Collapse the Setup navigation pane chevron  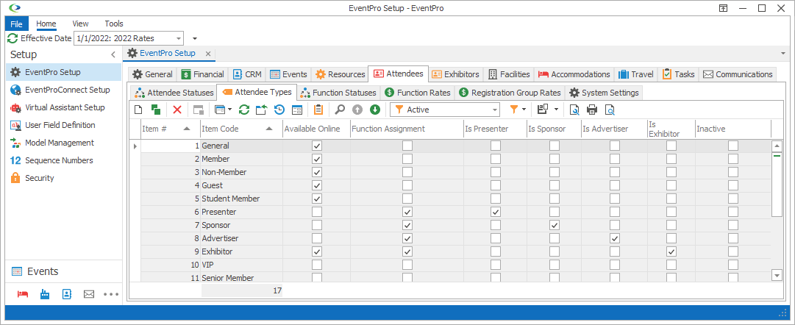click(x=113, y=54)
